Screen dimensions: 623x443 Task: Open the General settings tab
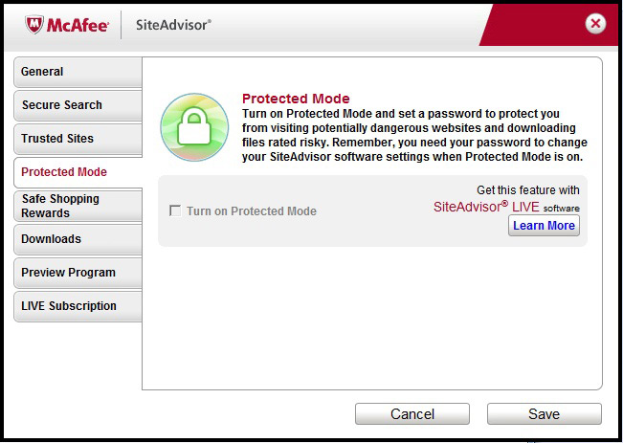point(78,72)
